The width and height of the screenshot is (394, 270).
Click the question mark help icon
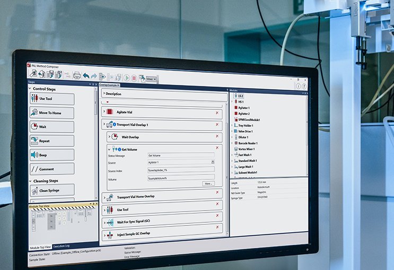point(304,86)
